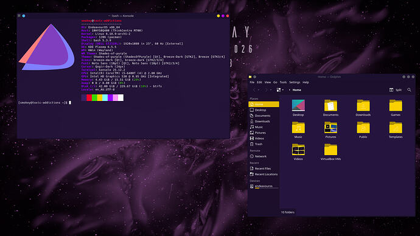Open the View menu in Dolphin

268,82
